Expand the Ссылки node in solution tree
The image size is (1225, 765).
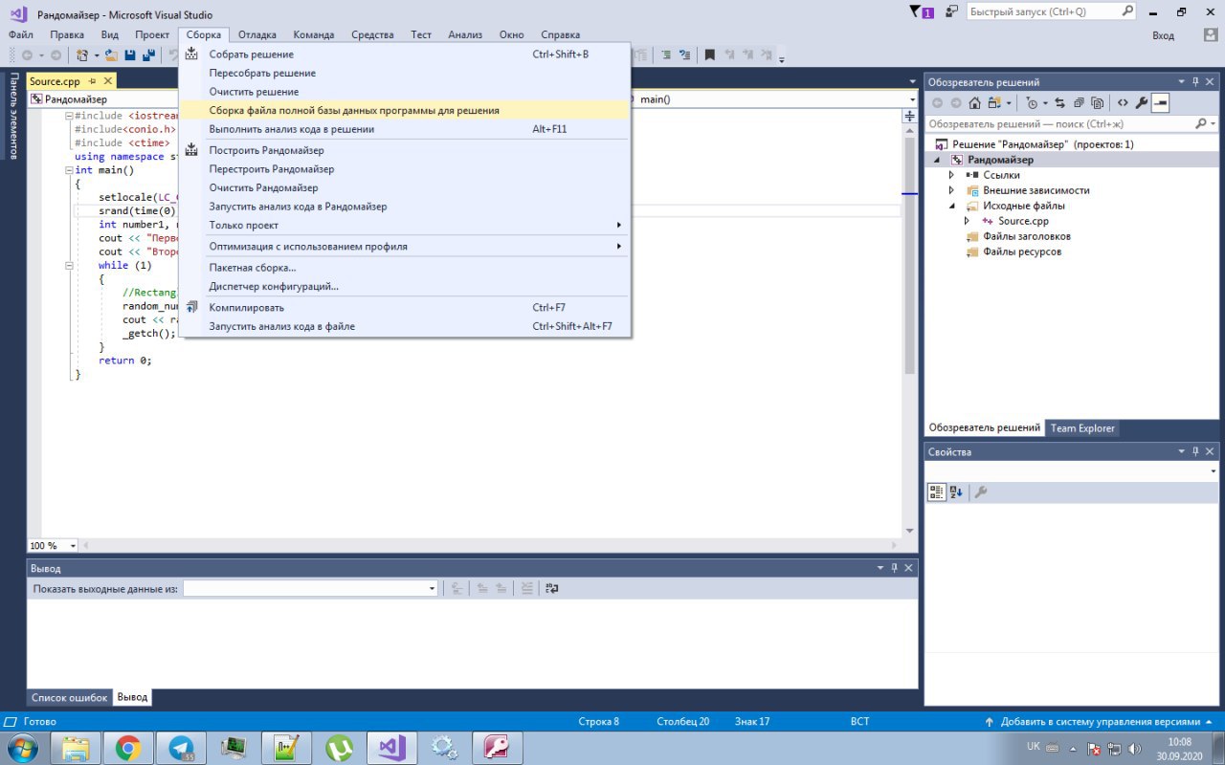point(951,176)
